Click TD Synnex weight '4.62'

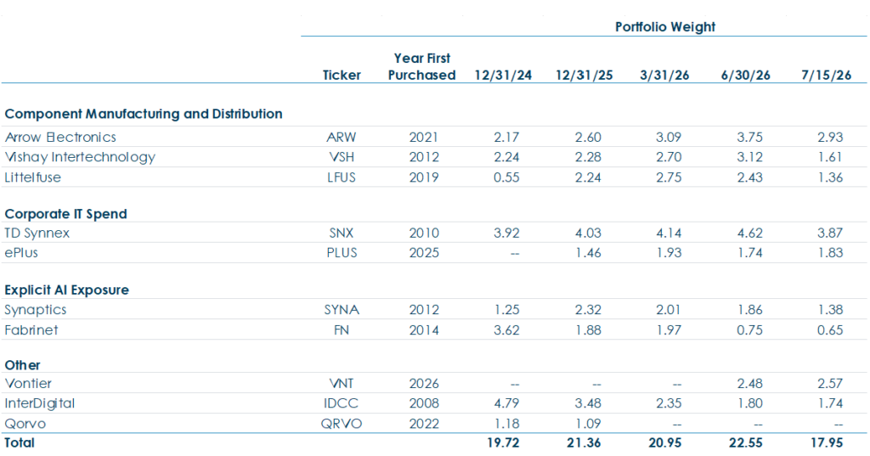pos(749,233)
